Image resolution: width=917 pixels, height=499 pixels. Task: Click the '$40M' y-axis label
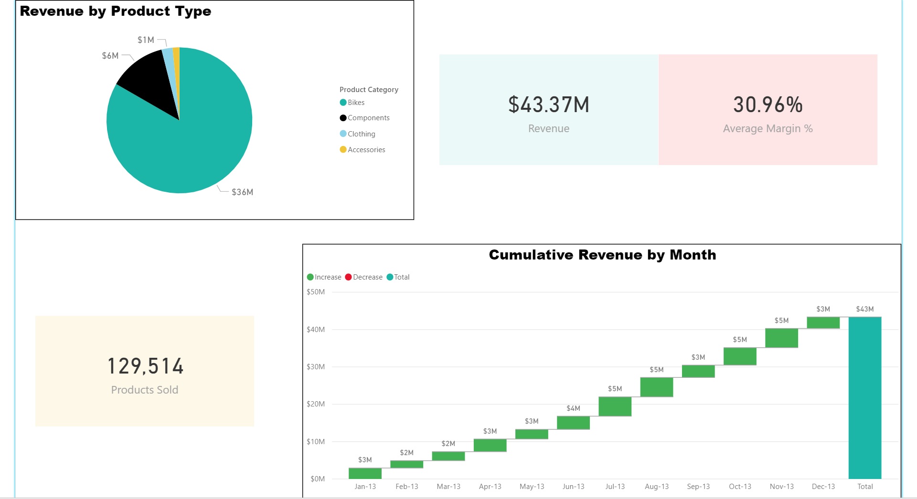pos(316,330)
